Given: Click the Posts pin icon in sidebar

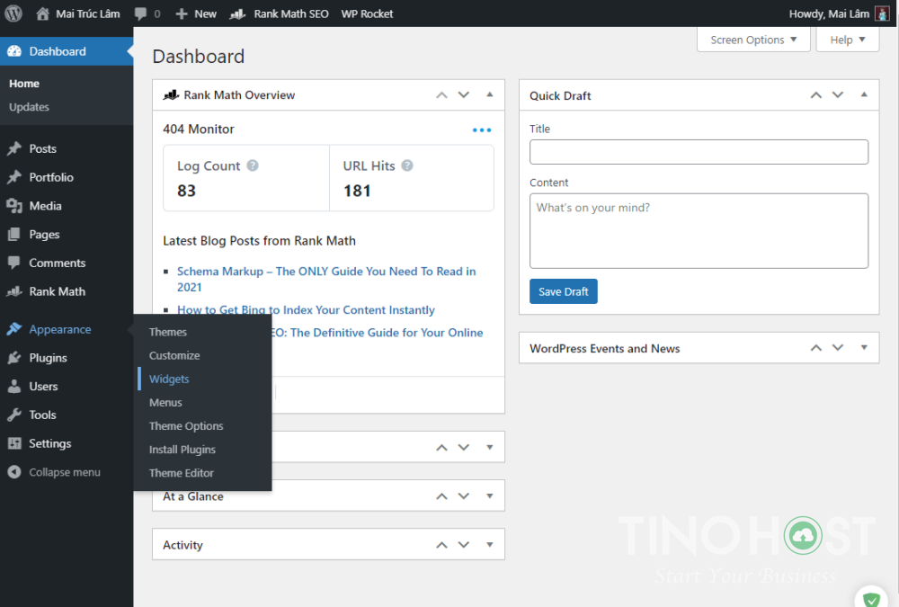Looking at the screenshot, I should tap(14, 148).
